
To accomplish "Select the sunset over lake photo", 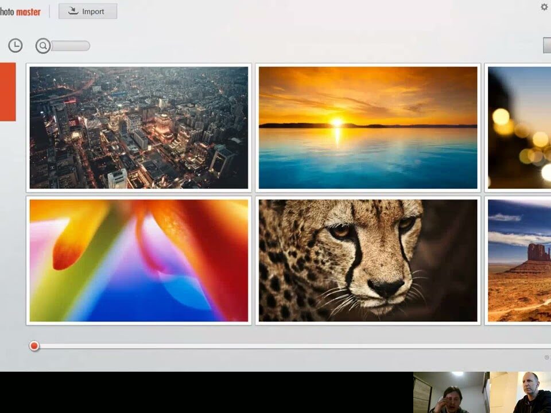I will tap(367, 127).
